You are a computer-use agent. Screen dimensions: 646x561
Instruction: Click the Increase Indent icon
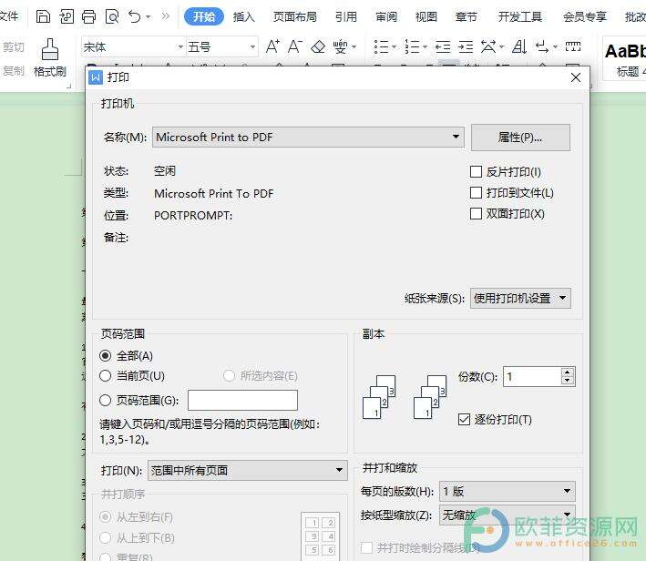pyautogui.click(x=466, y=46)
